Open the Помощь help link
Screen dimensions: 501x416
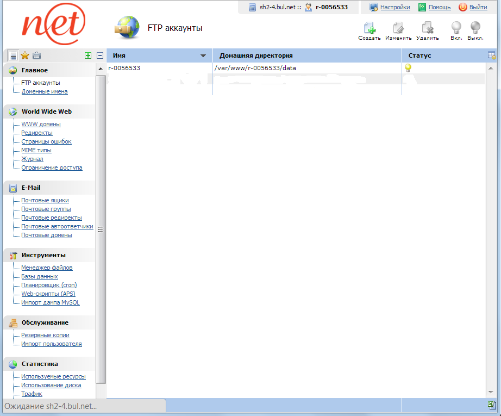tap(440, 7)
